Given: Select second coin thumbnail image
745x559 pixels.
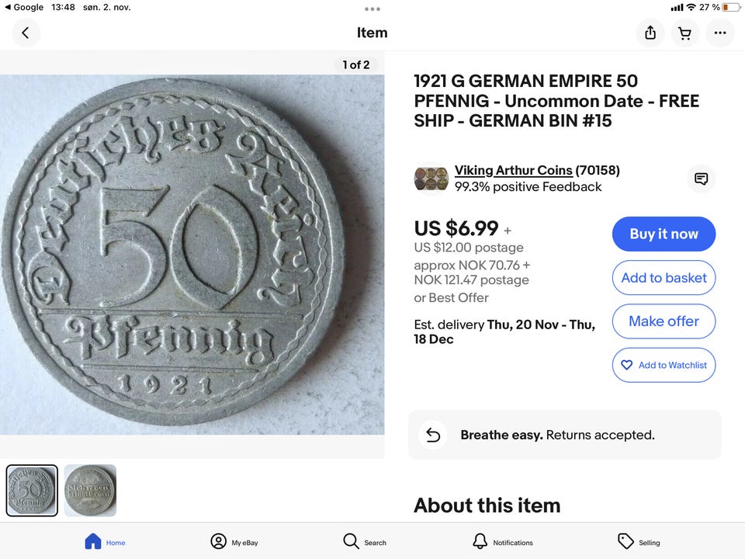Looking at the screenshot, I should pyautogui.click(x=90, y=491).
